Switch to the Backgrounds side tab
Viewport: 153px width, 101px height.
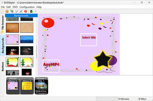(x=3, y=45)
